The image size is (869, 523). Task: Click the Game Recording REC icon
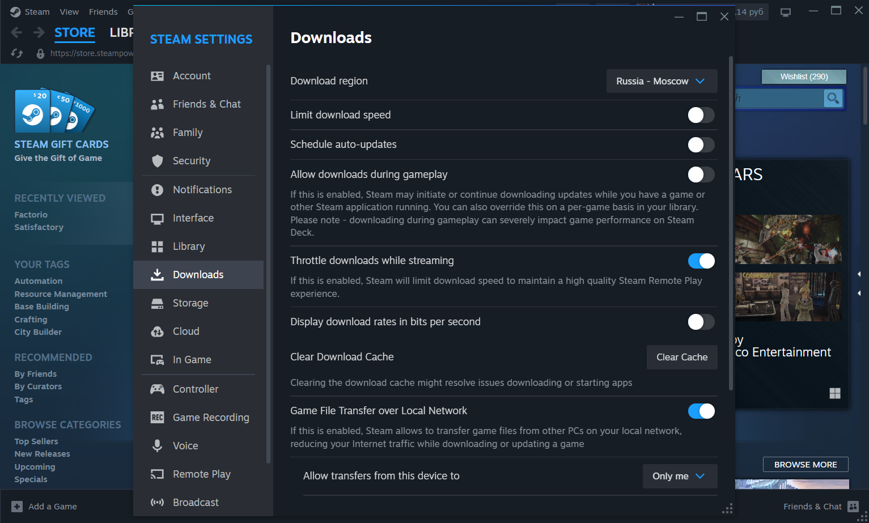(157, 418)
